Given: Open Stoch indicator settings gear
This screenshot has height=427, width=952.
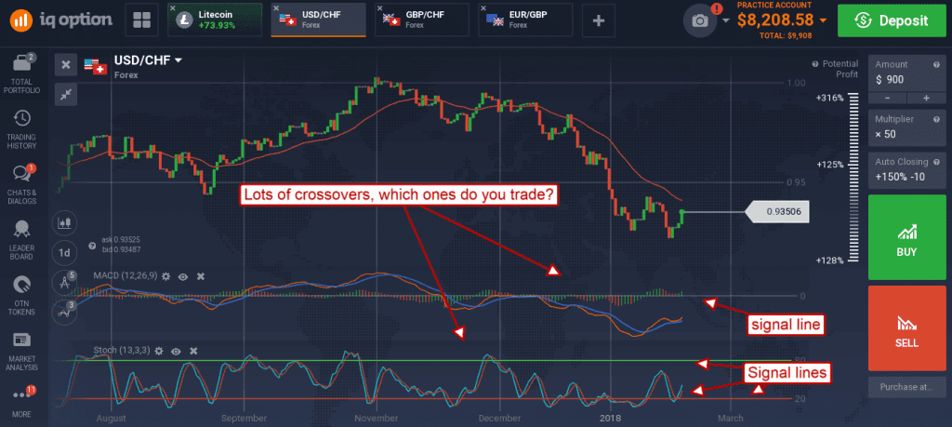Looking at the screenshot, I should click(158, 351).
